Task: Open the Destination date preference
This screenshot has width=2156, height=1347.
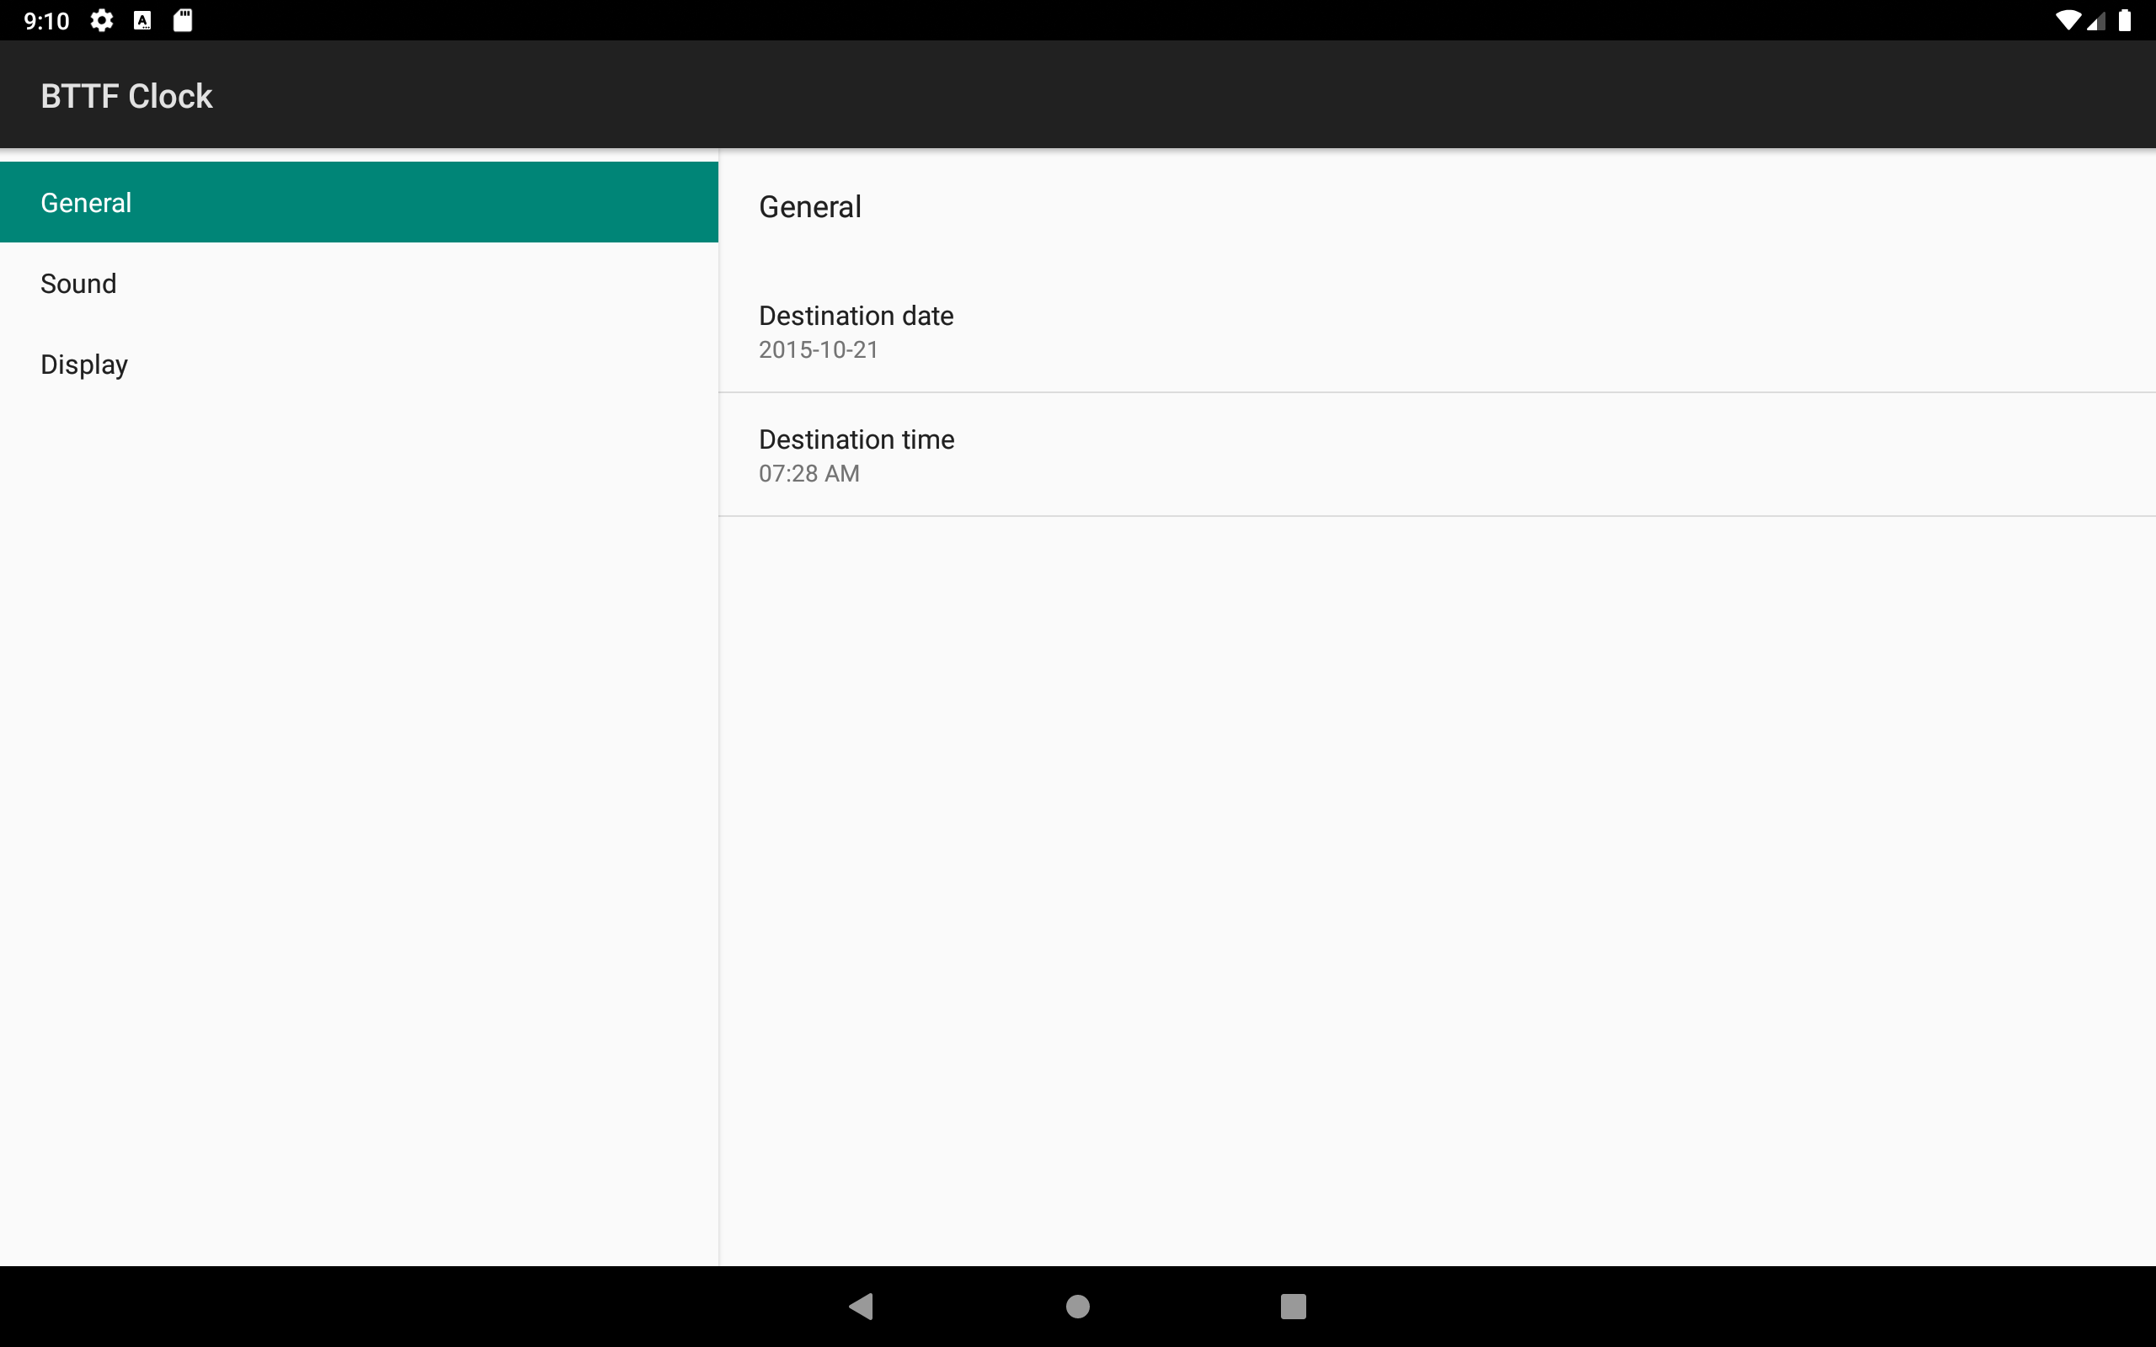Action: point(1437,332)
